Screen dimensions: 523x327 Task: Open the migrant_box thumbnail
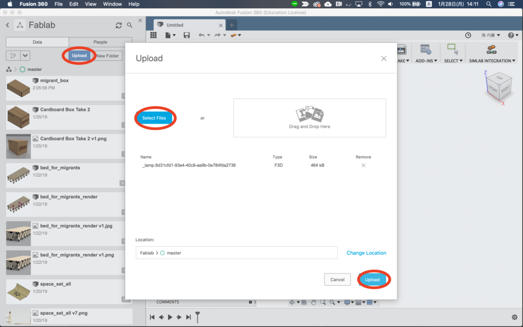[18, 89]
